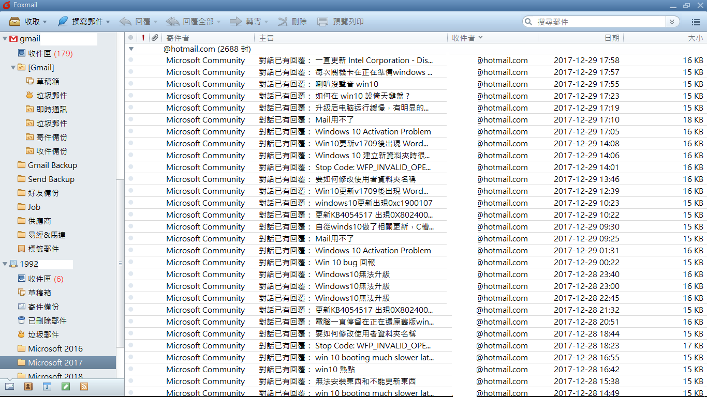Image resolution: width=707 pixels, height=397 pixels.
Task: Click the 預覽列印 print preview icon
Action: click(322, 22)
